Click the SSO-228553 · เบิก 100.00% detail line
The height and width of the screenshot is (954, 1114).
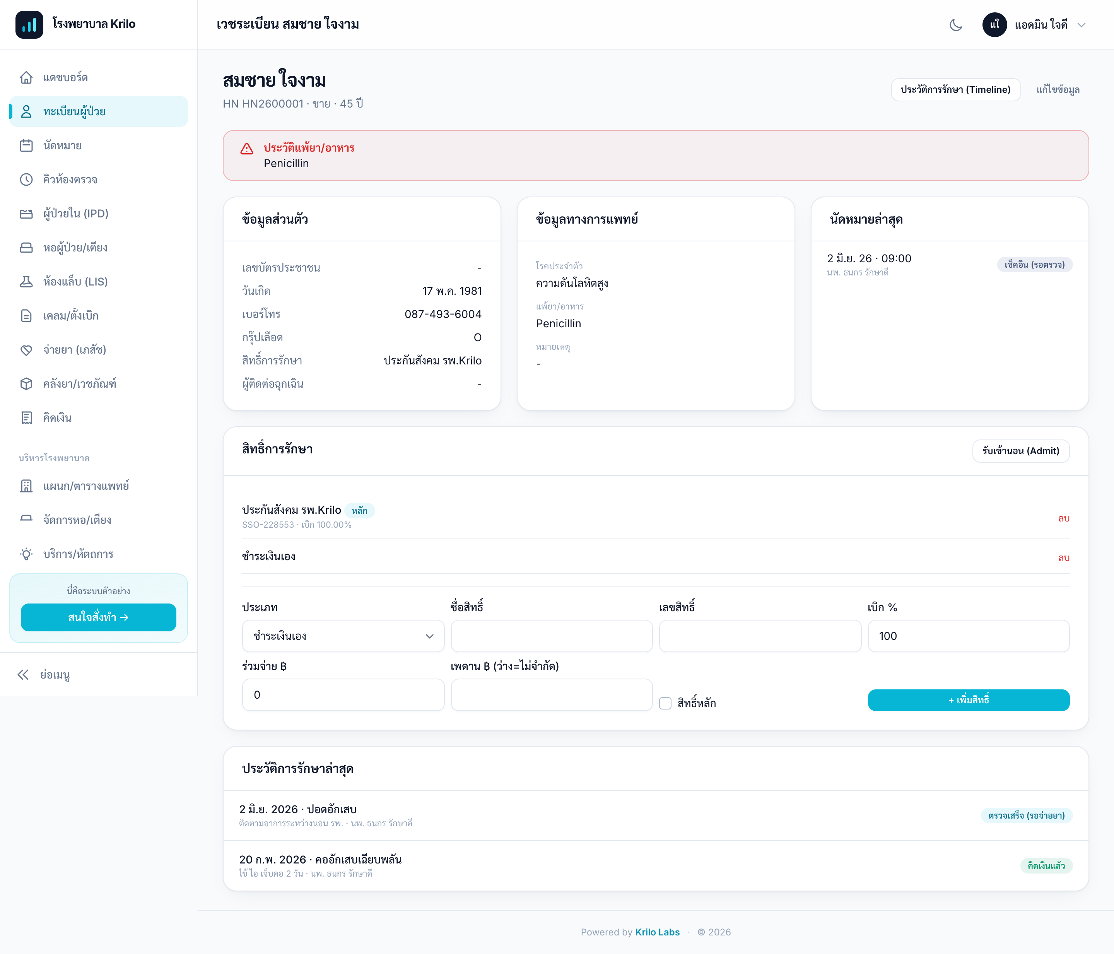coord(297,525)
